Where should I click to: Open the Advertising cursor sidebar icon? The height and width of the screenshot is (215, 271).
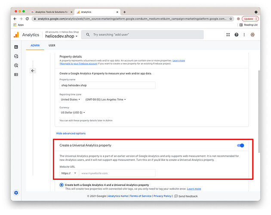point(16,65)
